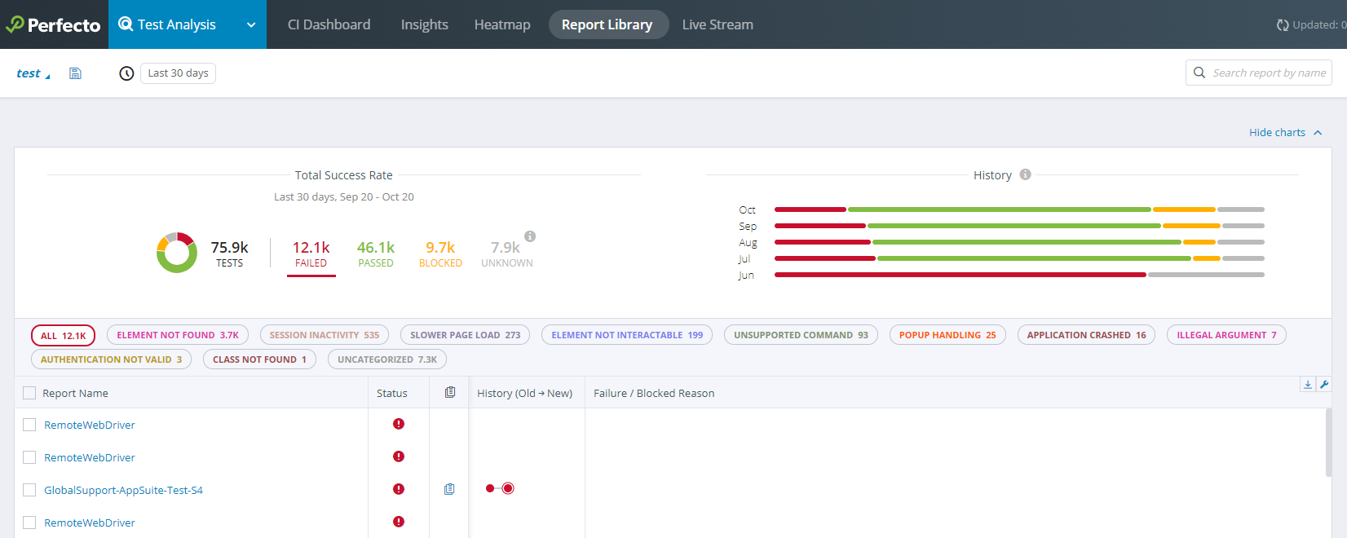Toggle the select-all Report Name checkbox

29,393
